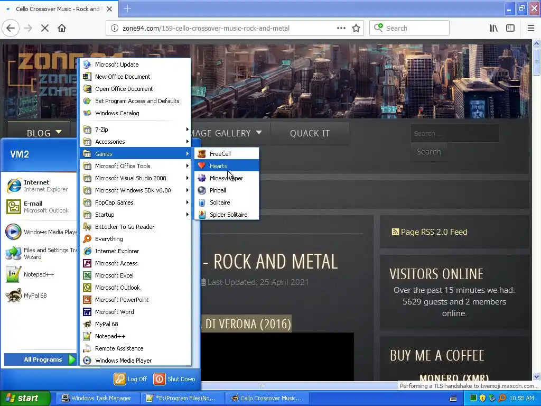Click the website Search button

pos(429,152)
